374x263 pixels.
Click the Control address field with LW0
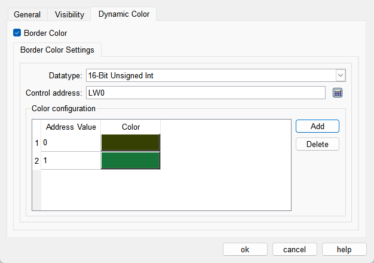(x=205, y=93)
